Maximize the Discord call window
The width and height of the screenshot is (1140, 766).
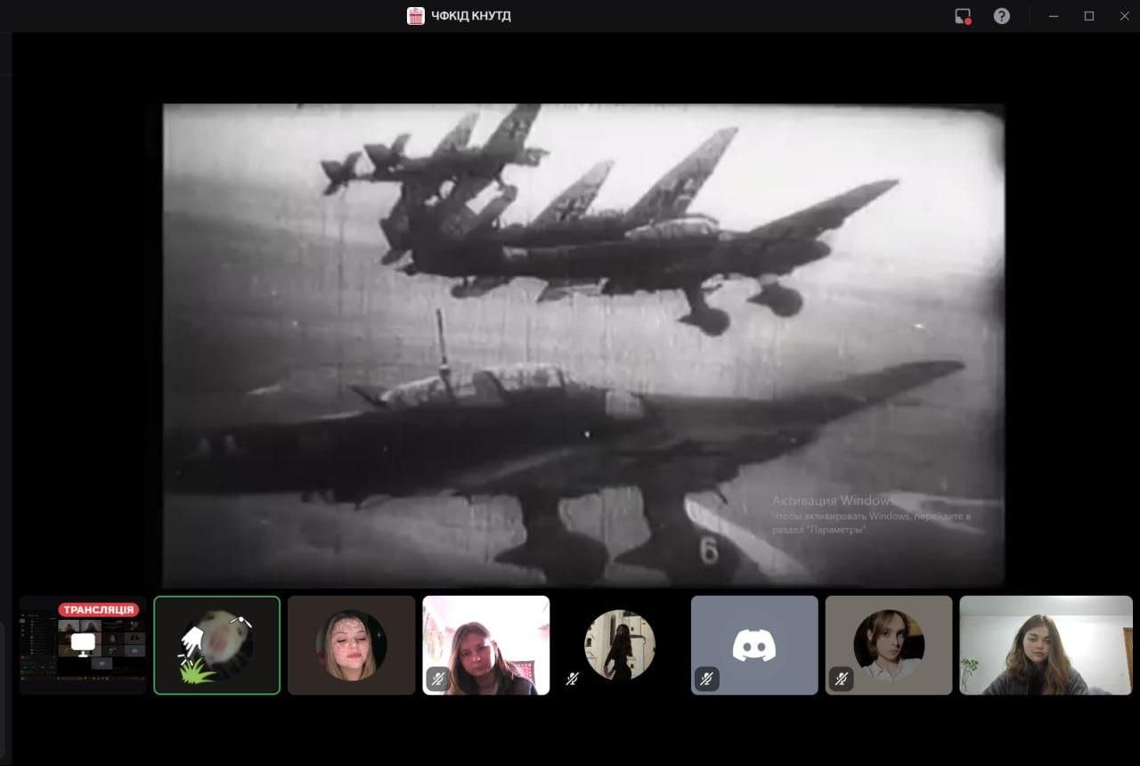pyautogui.click(x=1088, y=16)
